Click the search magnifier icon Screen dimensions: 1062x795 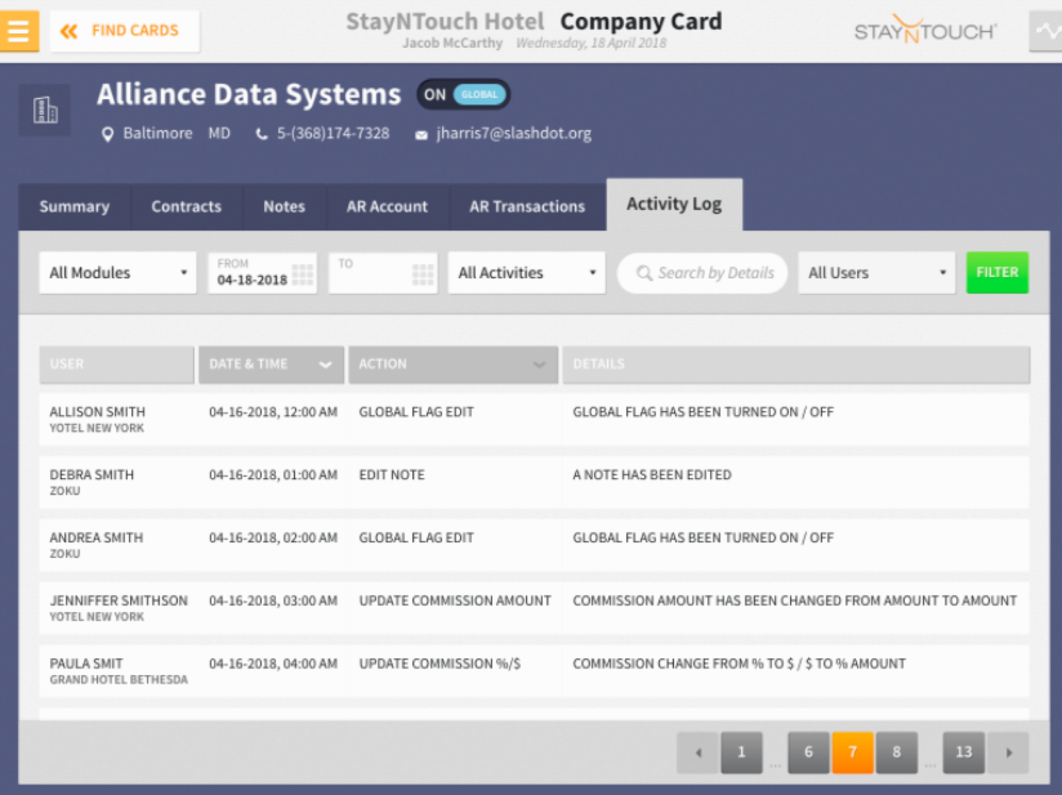point(644,273)
